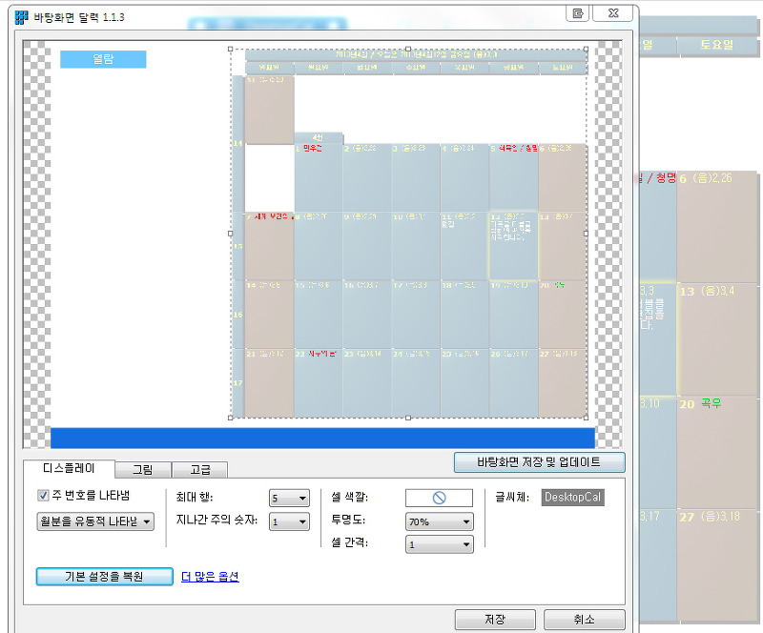The image size is (763, 633).
Task: Click the 셀 색깔 color swatch
Action: tap(439, 498)
